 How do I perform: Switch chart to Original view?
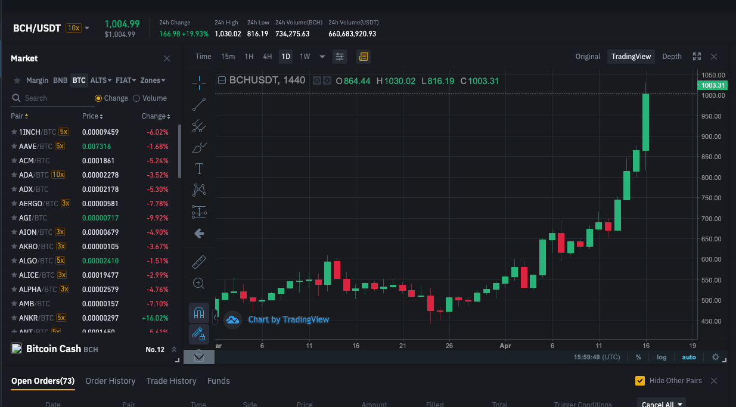pyautogui.click(x=588, y=57)
